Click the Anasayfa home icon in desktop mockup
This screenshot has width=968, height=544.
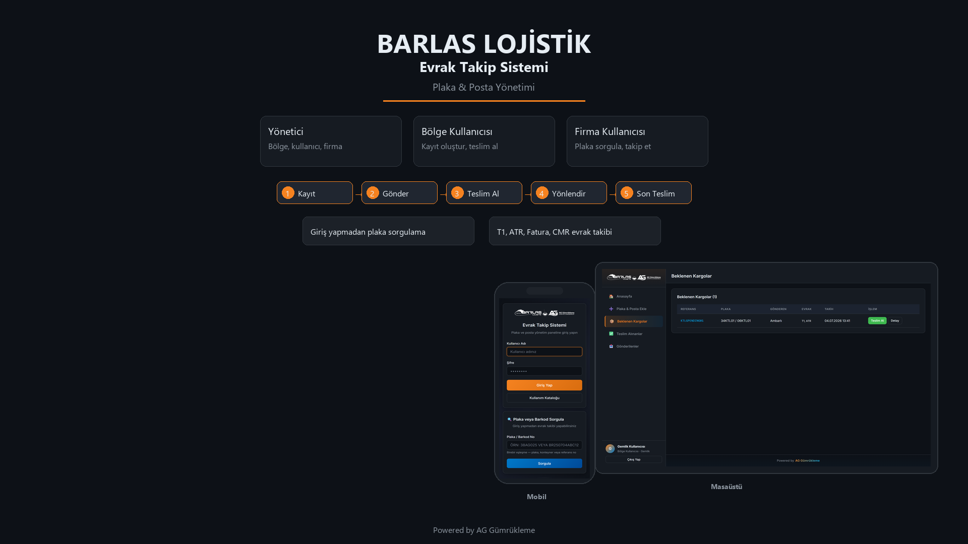tap(611, 296)
